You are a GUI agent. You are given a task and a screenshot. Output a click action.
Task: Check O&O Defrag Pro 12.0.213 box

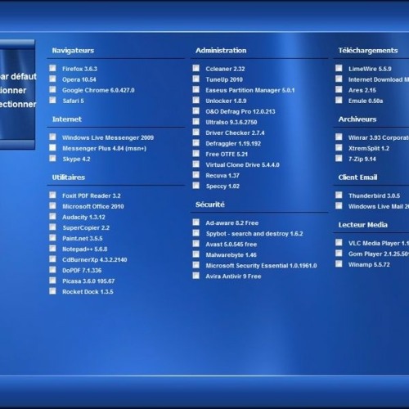(x=196, y=110)
